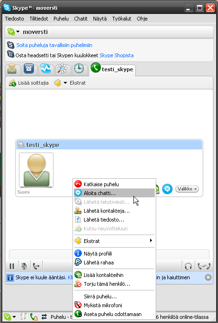Click the Skype S icon near call link
Image resolution: width=218 pixels, height=323 pixels.
click(11, 45)
